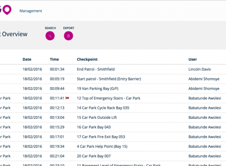Sort by the Time column header

[x=54, y=59]
